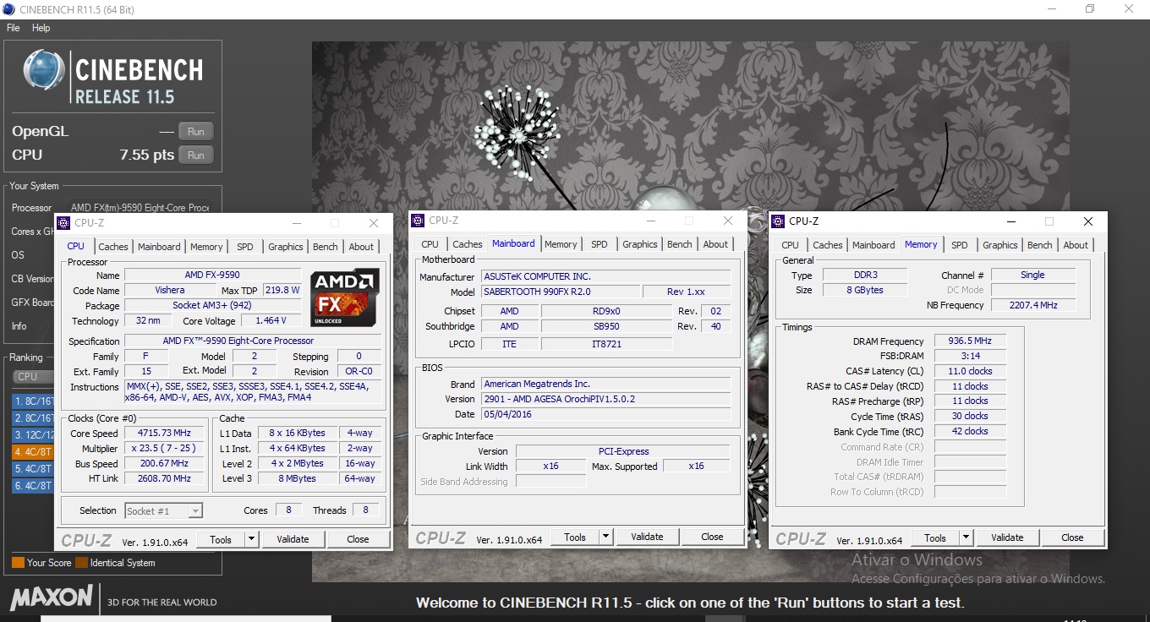Screen dimensions: 1150x622
Task: Click Close button in CPU window
Action: pyautogui.click(x=358, y=539)
